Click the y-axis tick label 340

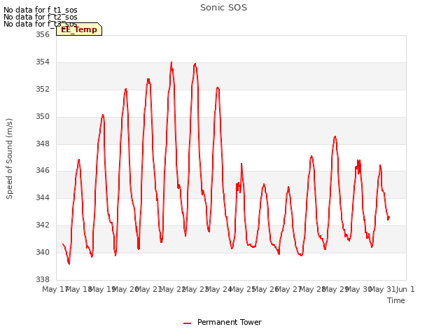[43, 252]
